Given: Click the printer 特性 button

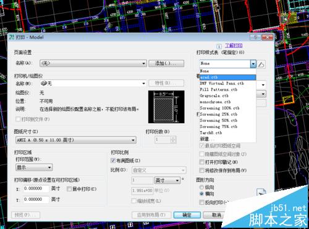Looking at the screenshot, I should 166,83.
